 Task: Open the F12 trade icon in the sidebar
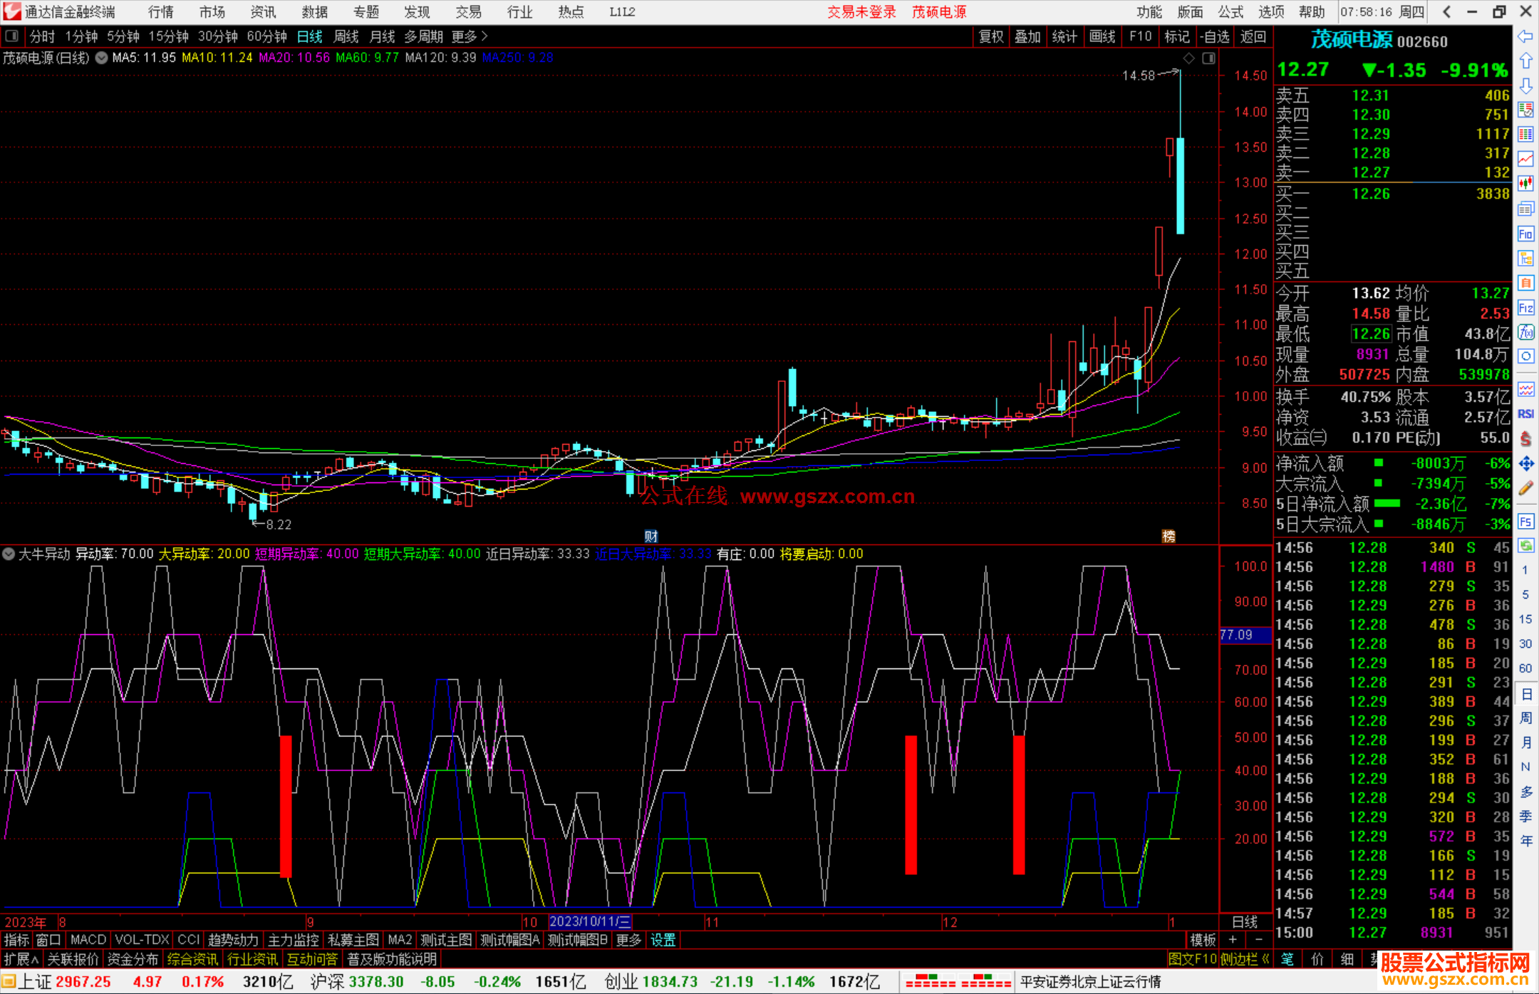(1525, 308)
